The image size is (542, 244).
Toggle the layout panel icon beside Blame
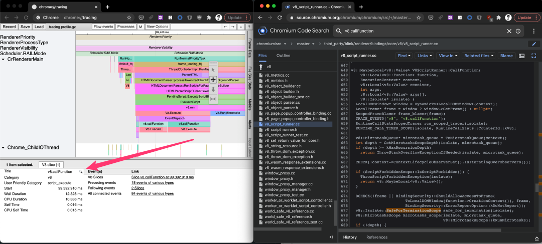click(x=522, y=56)
